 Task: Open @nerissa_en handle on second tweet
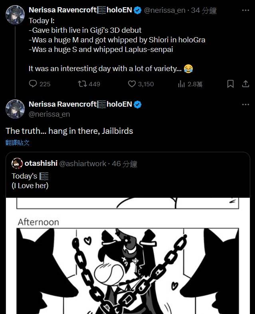click(49, 114)
